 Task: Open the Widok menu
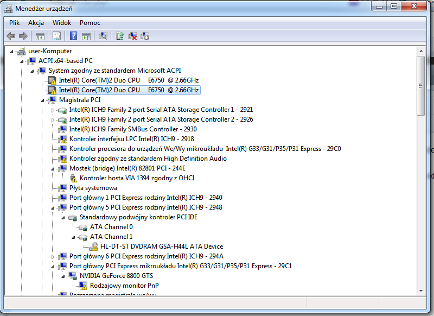coord(62,23)
